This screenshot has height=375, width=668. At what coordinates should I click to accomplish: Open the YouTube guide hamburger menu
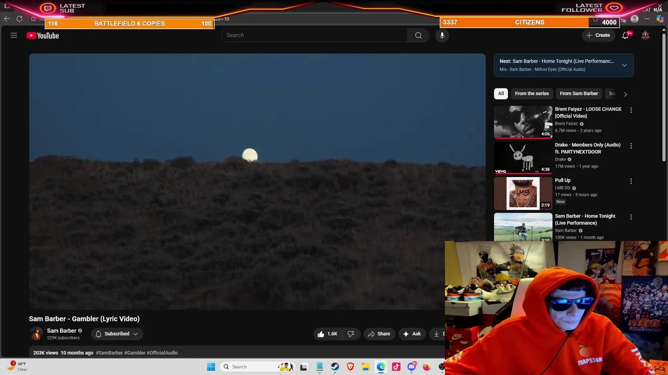click(14, 35)
